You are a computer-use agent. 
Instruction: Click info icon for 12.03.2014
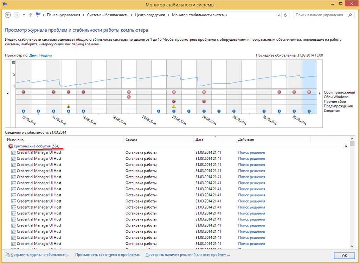(x=24, y=111)
